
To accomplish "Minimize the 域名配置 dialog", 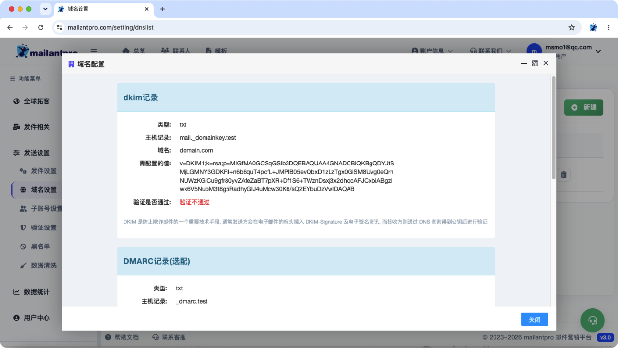I will point(524,63).
